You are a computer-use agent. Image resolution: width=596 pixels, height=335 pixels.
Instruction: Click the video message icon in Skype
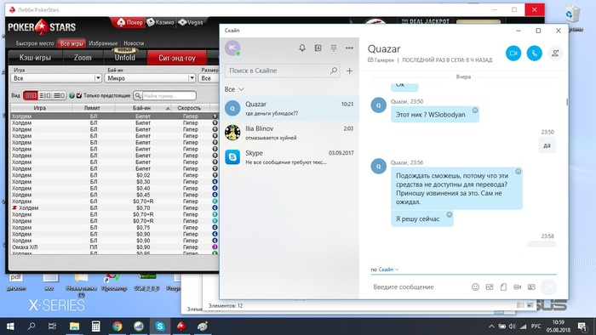point(518,287)
